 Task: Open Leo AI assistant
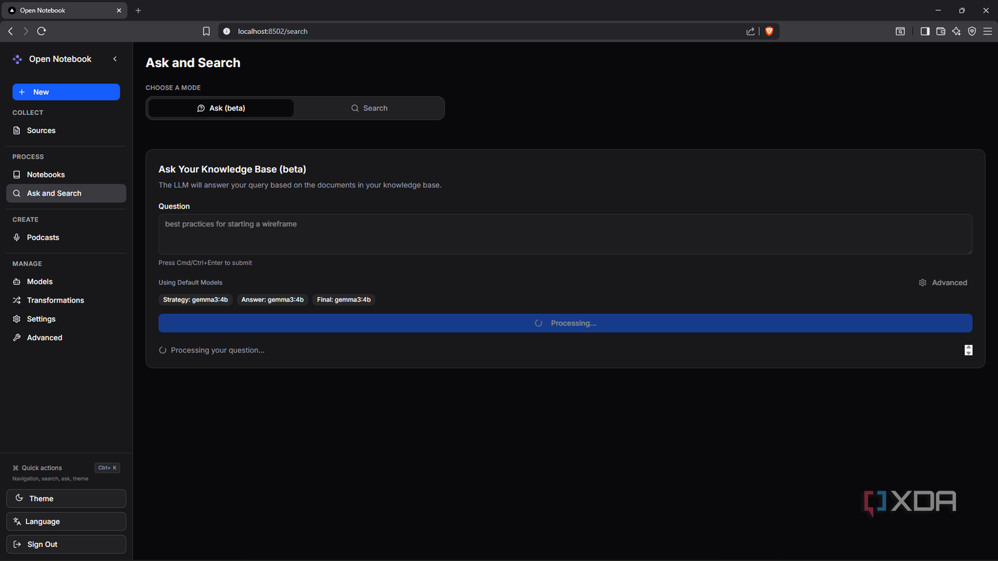[x=956, y=31]
